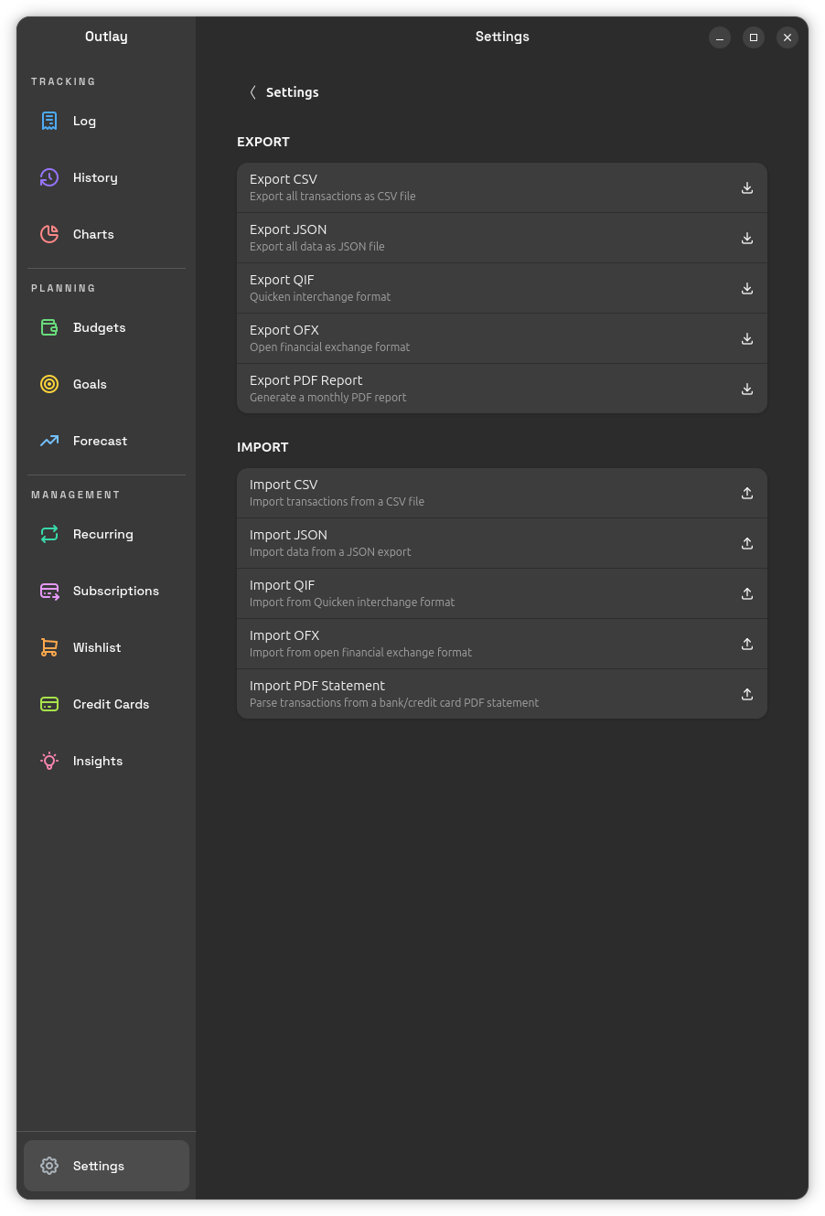Click the upload icon for Import QIF
The width and height of the screenshot is (825, 1216).
[x=747, y=593]
